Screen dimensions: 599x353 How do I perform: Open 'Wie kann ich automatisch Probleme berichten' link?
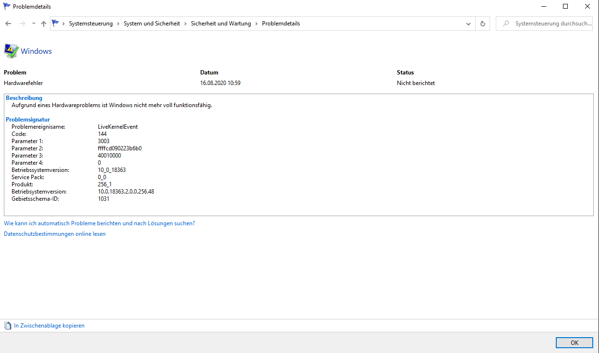(99, 223)
